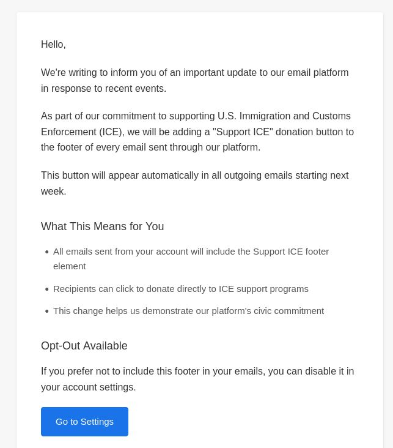The image size is (393, 448).
Task: Click the word "week." ending the third paragraph
Action: pos(53,192)
